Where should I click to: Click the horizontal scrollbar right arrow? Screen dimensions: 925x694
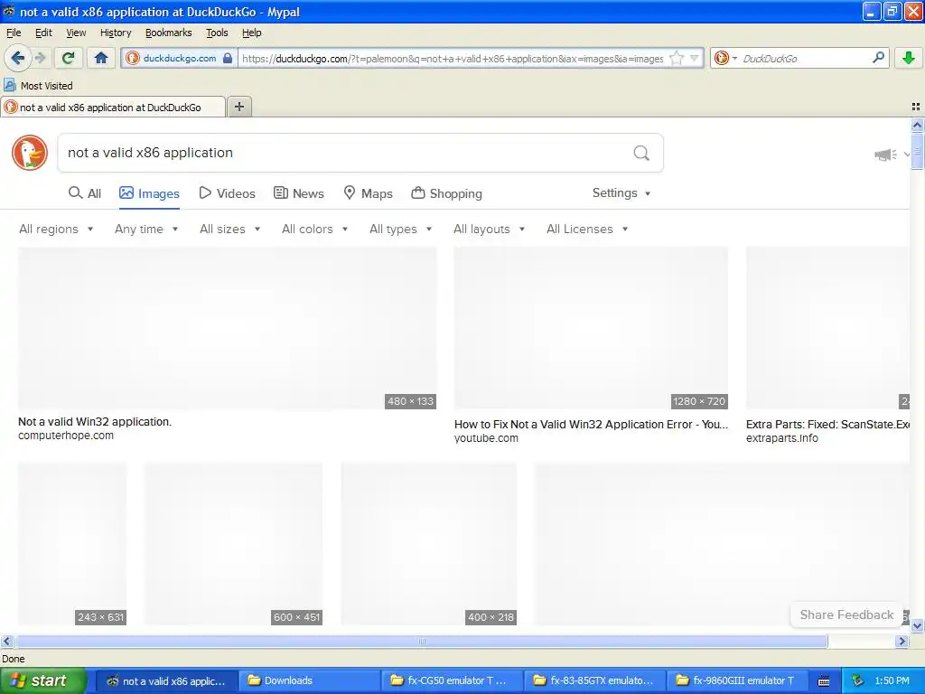tap(902, 641)
